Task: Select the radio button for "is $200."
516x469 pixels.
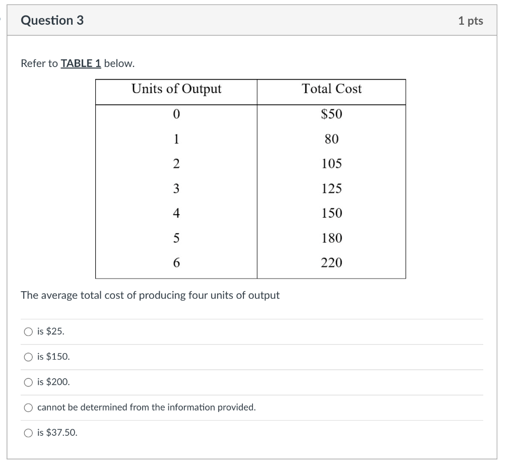Action: (x=29, y=382)
